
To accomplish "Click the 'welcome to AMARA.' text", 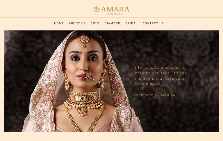I will (x=156, y=95).
